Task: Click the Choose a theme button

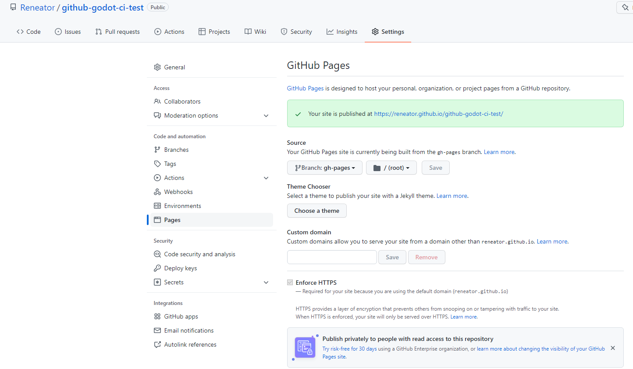Action: (316, 211)
